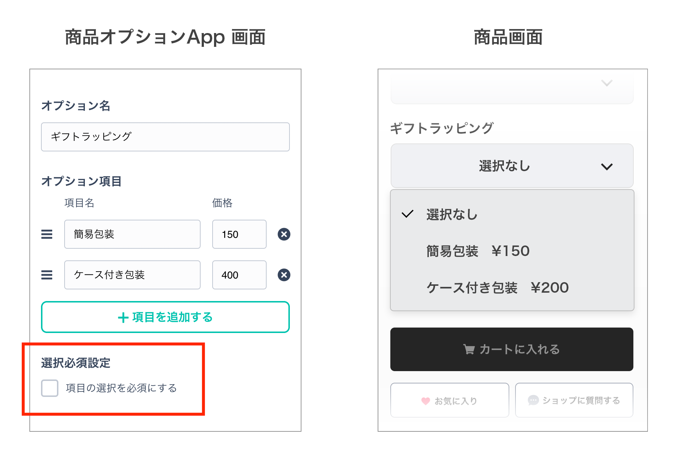Click the heart icon on お気に入り

click(426, 401)
